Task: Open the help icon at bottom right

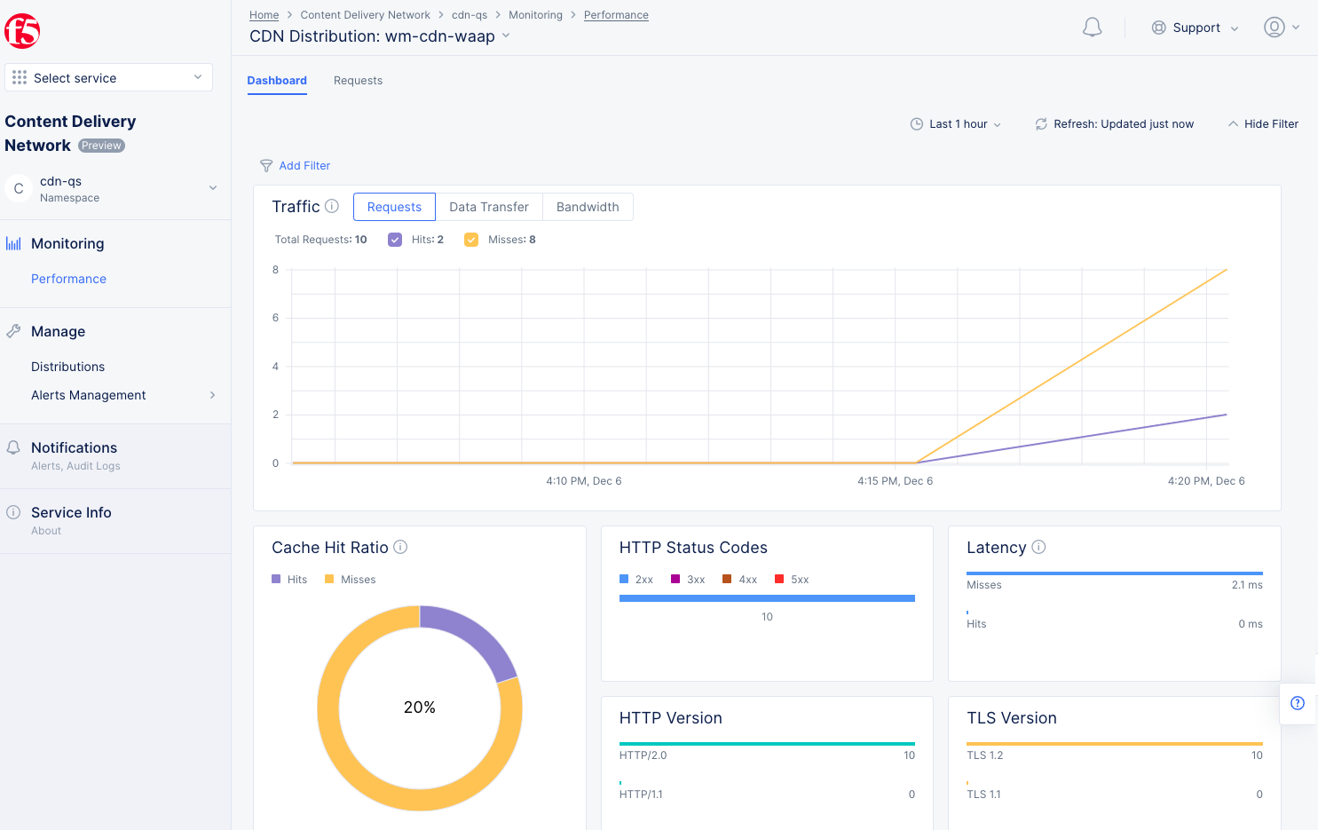Action: (x=1298, y=703)
